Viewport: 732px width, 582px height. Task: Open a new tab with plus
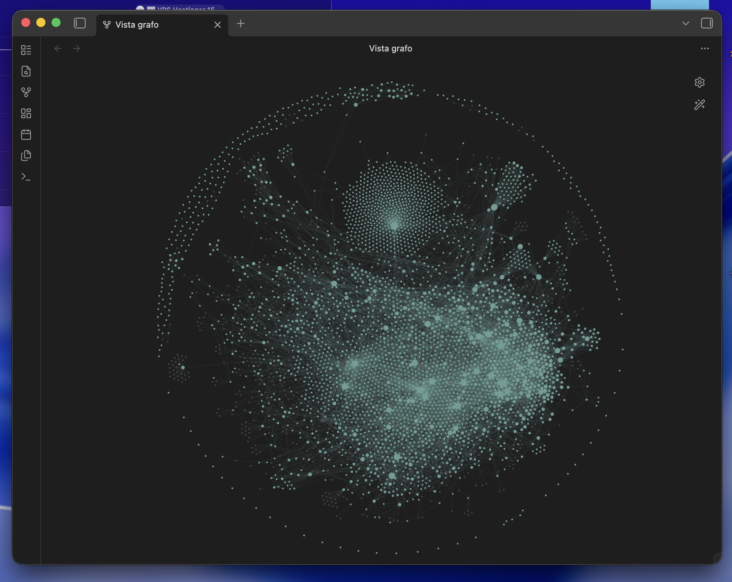241,24
